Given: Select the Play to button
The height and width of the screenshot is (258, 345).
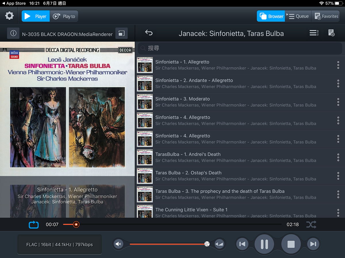Looking at the screenshot, I should tap(64, 16).
